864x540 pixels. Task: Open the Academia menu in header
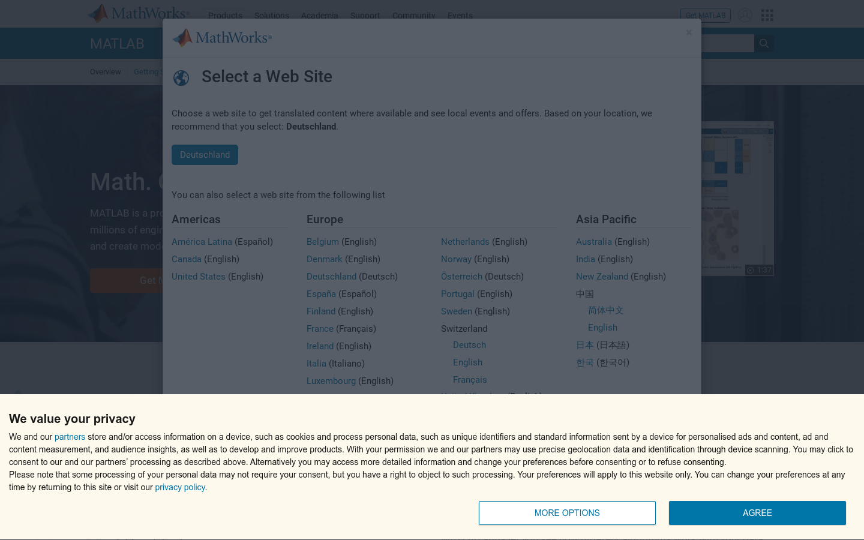[319, 15]
